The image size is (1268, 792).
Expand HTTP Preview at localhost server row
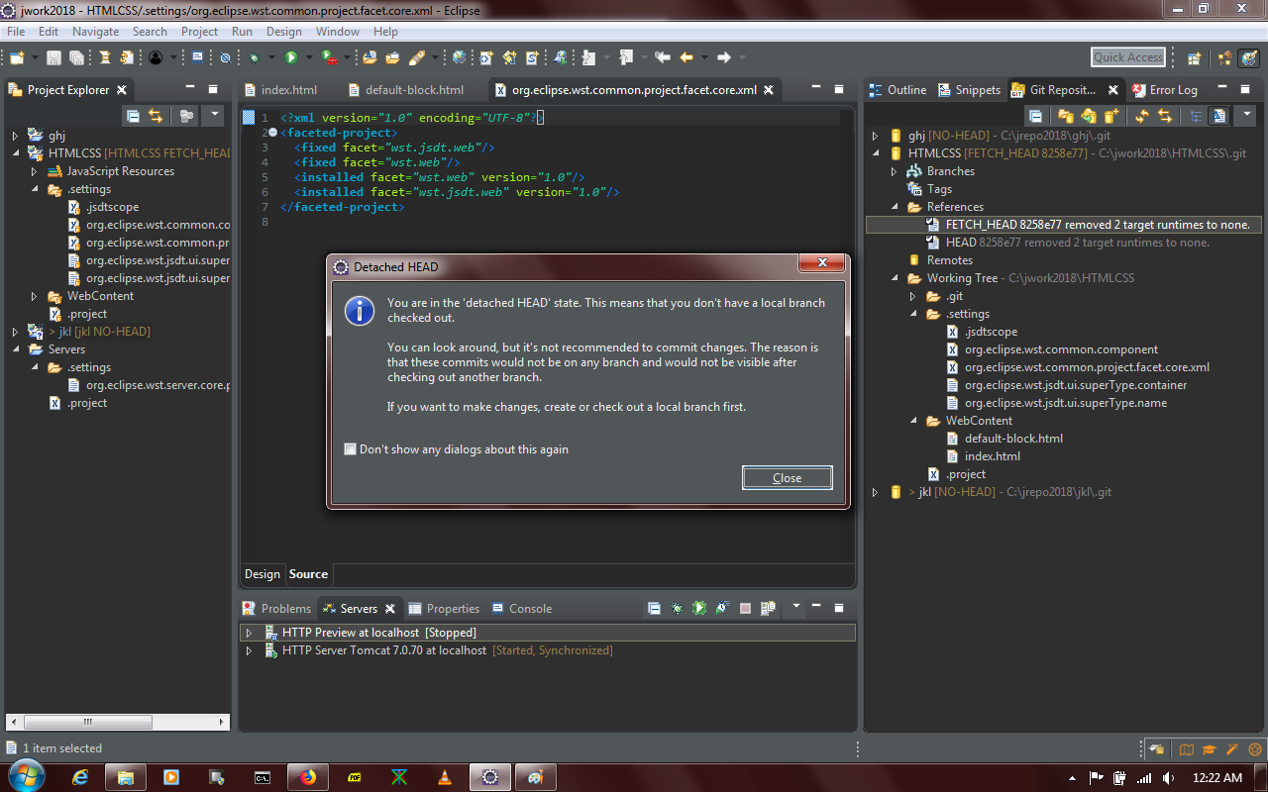tap(249, 633)
